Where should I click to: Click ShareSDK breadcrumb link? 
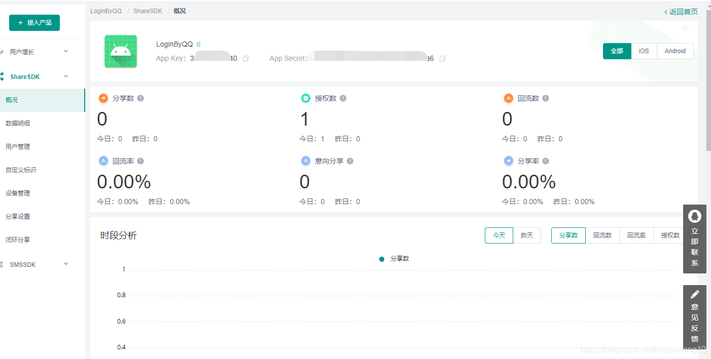148,11
